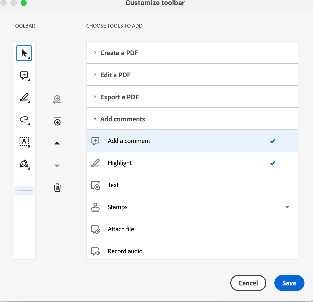This screenshot has width=313, height=302.
Task: Select the arrow selection tool in toolbar
Action: point(24,53)
